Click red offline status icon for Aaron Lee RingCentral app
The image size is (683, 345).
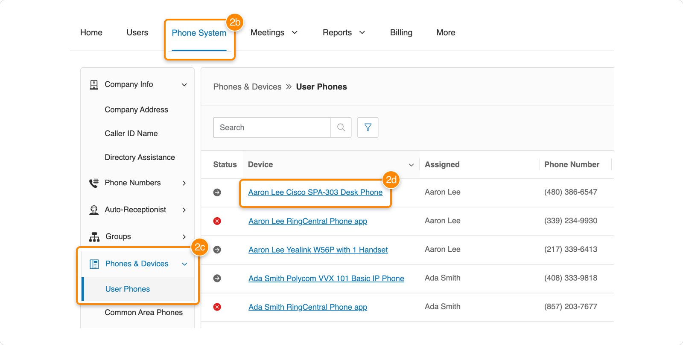[x=217, y=221]
